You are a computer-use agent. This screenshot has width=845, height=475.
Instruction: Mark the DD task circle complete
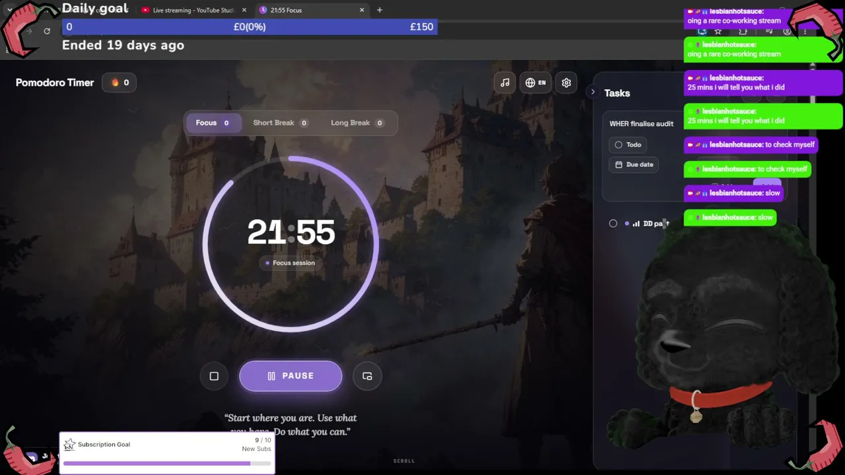point(613,224)
